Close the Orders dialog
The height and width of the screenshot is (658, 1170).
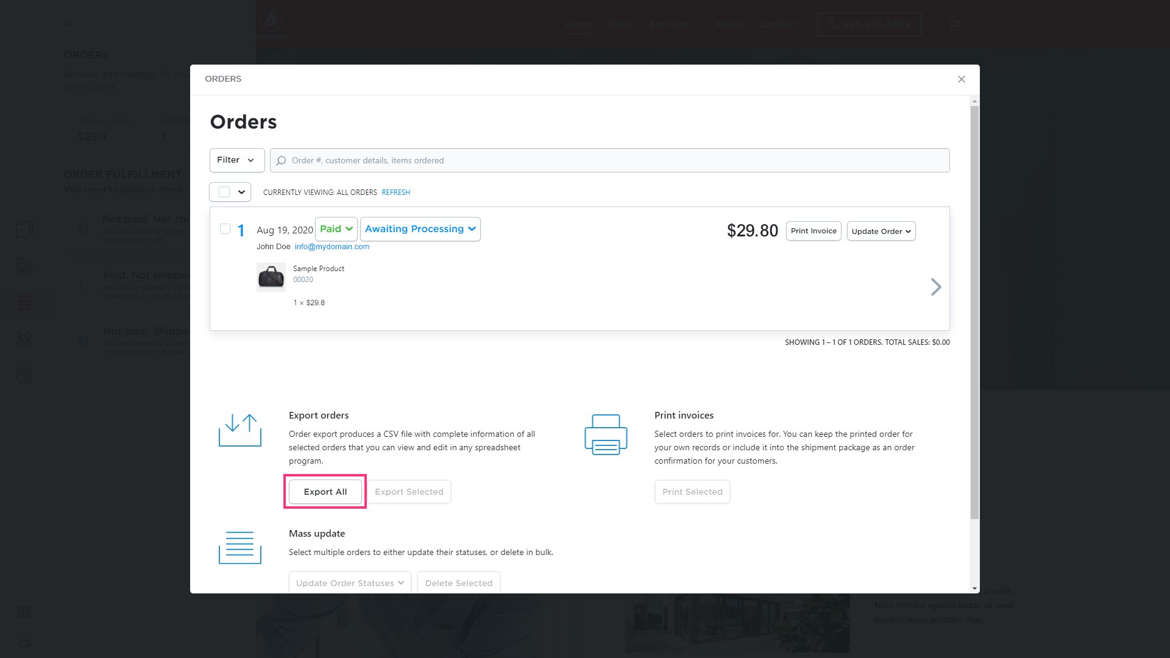click(961, 79)
